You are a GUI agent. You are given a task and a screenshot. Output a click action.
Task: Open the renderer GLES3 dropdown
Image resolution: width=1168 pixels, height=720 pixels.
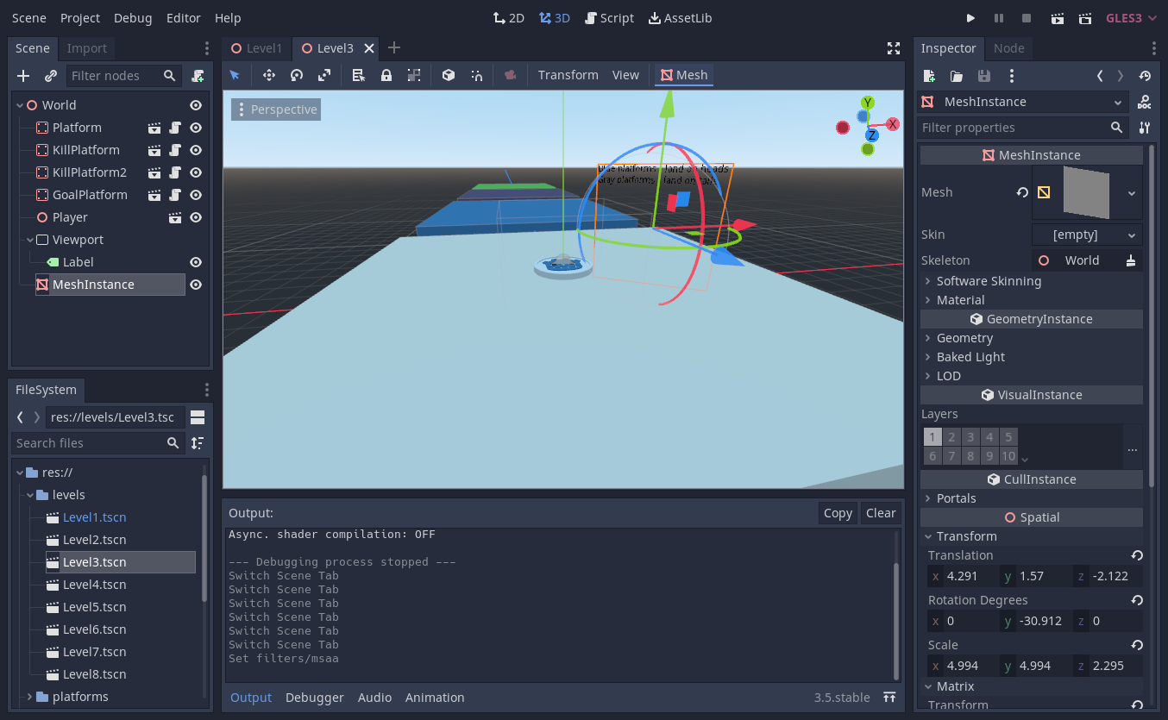pyautogui.click(x=1132, y=18)
